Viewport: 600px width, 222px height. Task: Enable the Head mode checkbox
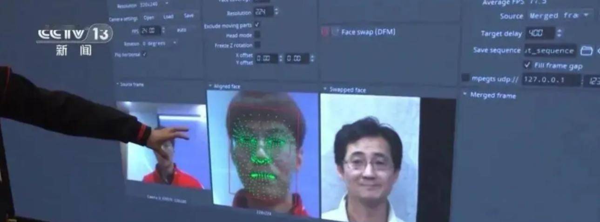pos(257,35)
